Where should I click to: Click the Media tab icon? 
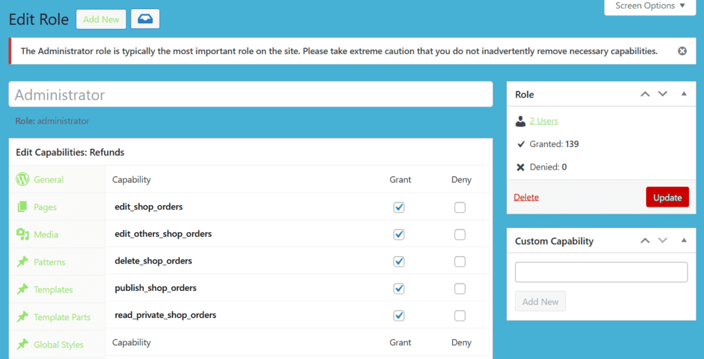pyautogui.click(x=23, y=234)
